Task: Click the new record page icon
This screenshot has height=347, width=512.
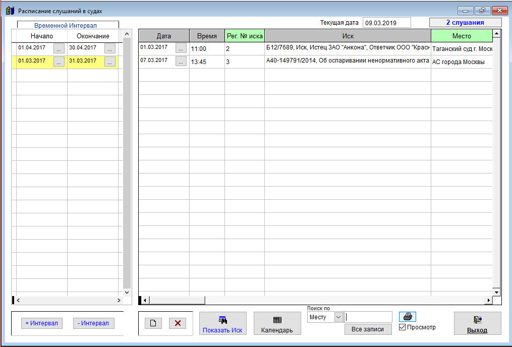Action: tap(153, 323)
